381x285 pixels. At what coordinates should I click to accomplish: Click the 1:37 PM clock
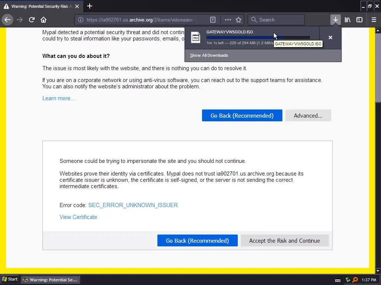pyautogui.click(x=369, y=280)
